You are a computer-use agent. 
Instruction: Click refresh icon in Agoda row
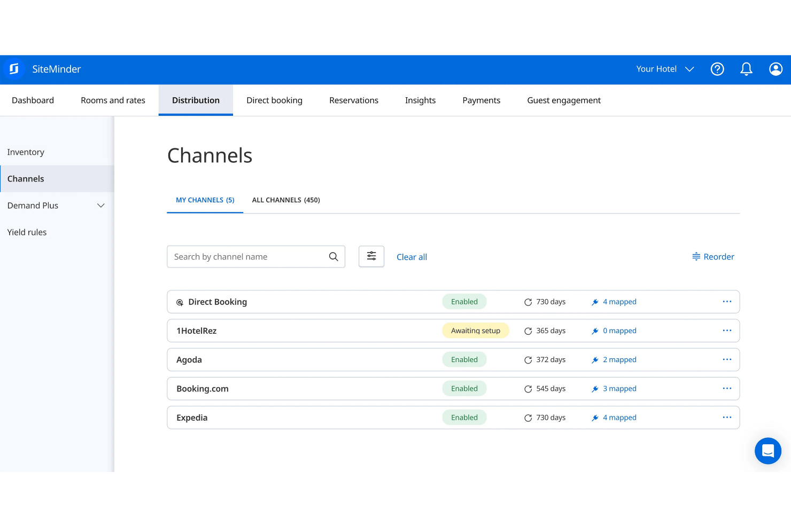pyautogui.click(x=528, y=360)
